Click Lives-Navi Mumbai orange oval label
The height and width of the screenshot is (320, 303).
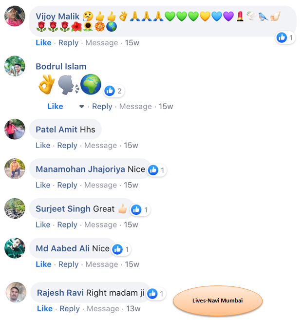pyautogui.click(x=218, y=301)
